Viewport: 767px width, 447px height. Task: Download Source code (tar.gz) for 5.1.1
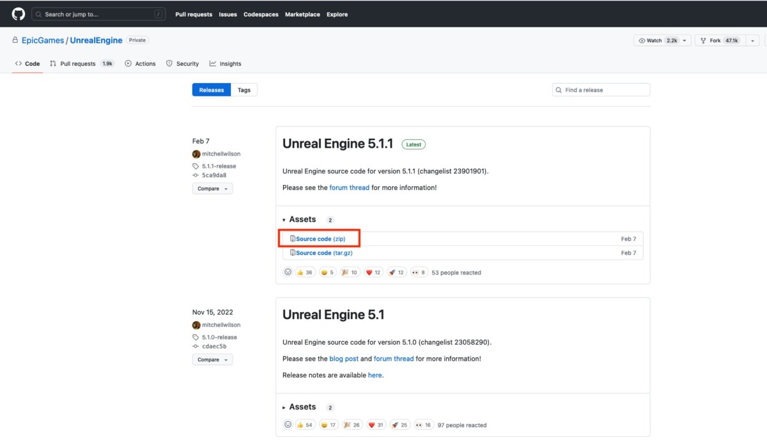(324, 253)
